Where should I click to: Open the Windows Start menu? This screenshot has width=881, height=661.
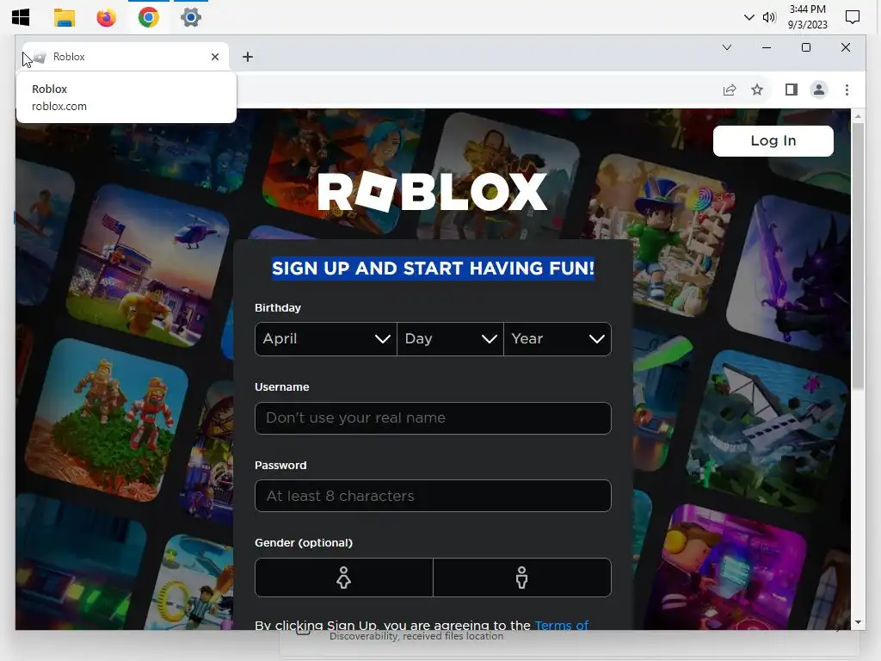(21, 17)
